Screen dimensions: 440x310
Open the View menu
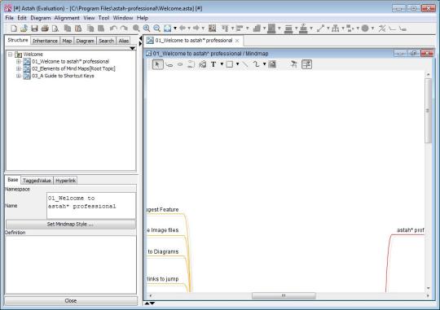(x=89, y=18)
